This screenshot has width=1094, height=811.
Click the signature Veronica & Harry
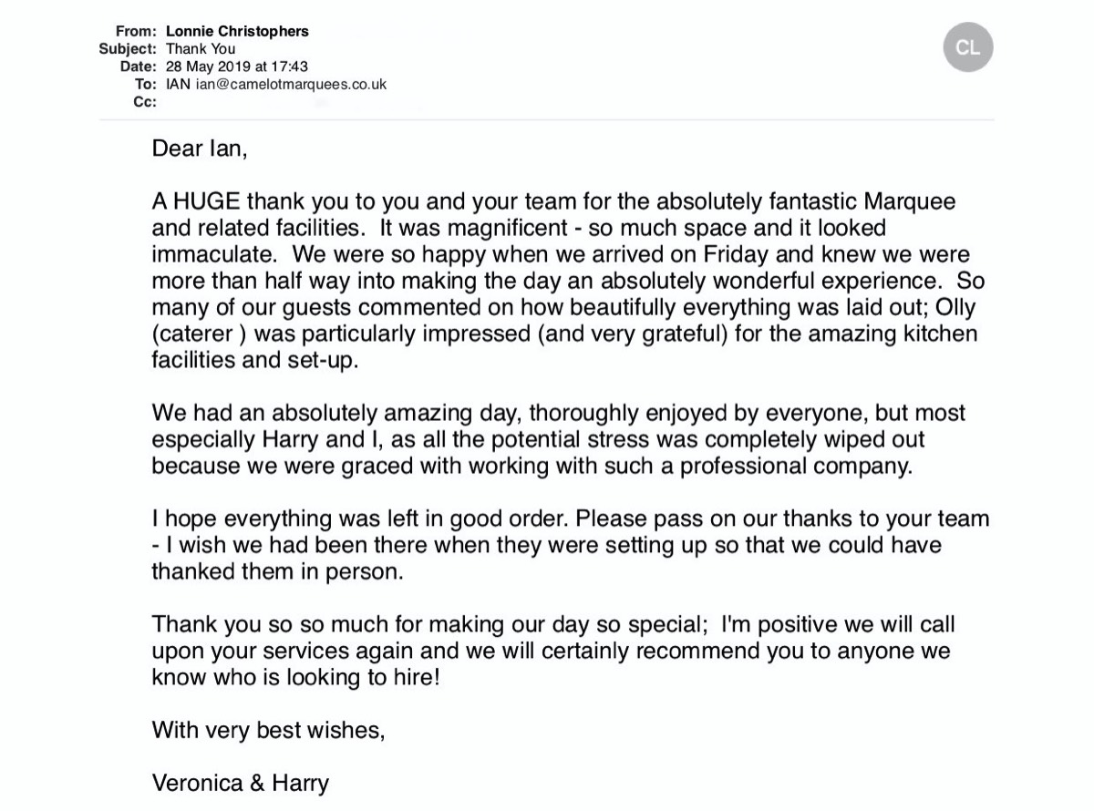tap(240, 783)
